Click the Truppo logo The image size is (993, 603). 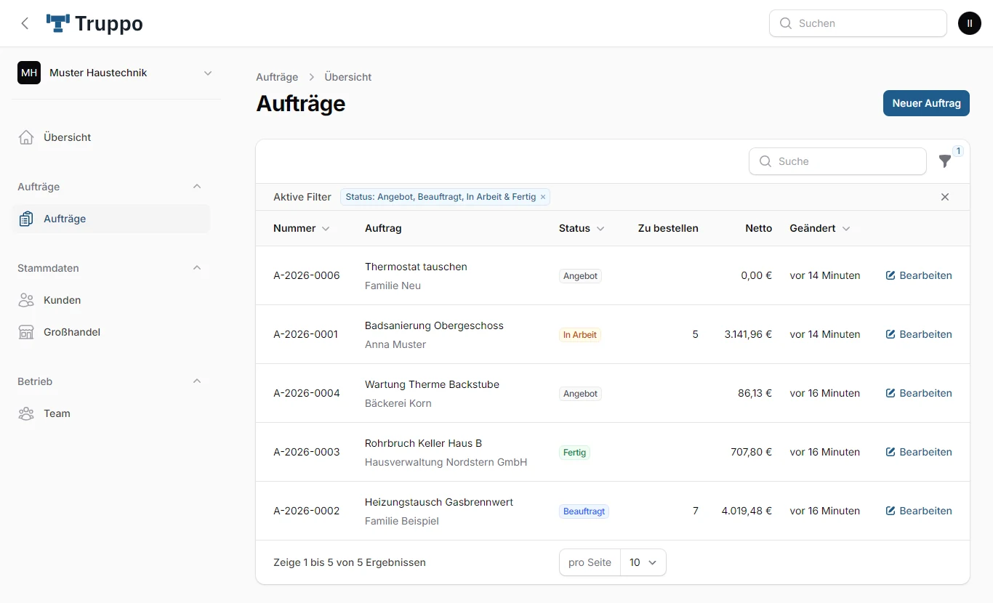[95, 23]
